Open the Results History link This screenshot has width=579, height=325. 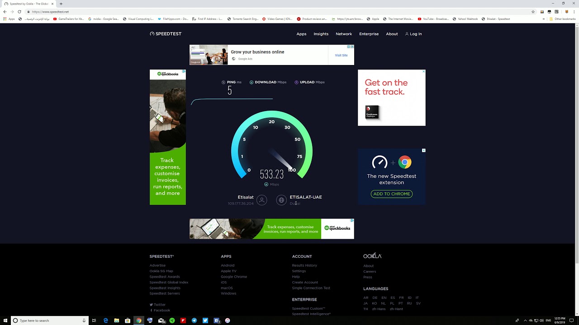[x=304, y=265]
